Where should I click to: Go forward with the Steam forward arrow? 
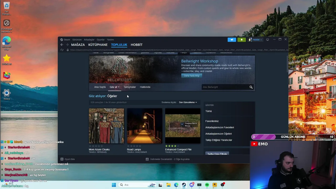coord(67,45)
